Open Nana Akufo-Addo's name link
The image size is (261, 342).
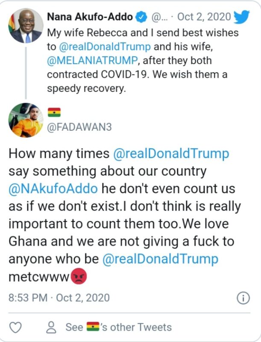coord(90,18)
